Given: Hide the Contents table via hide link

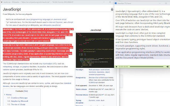Looking at the screenshot, I should tap(26, 91).
